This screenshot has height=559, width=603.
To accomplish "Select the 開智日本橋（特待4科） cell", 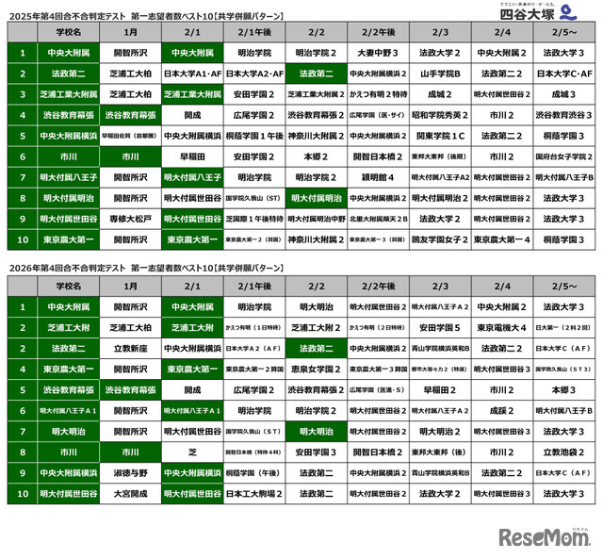I will (254, 452).
